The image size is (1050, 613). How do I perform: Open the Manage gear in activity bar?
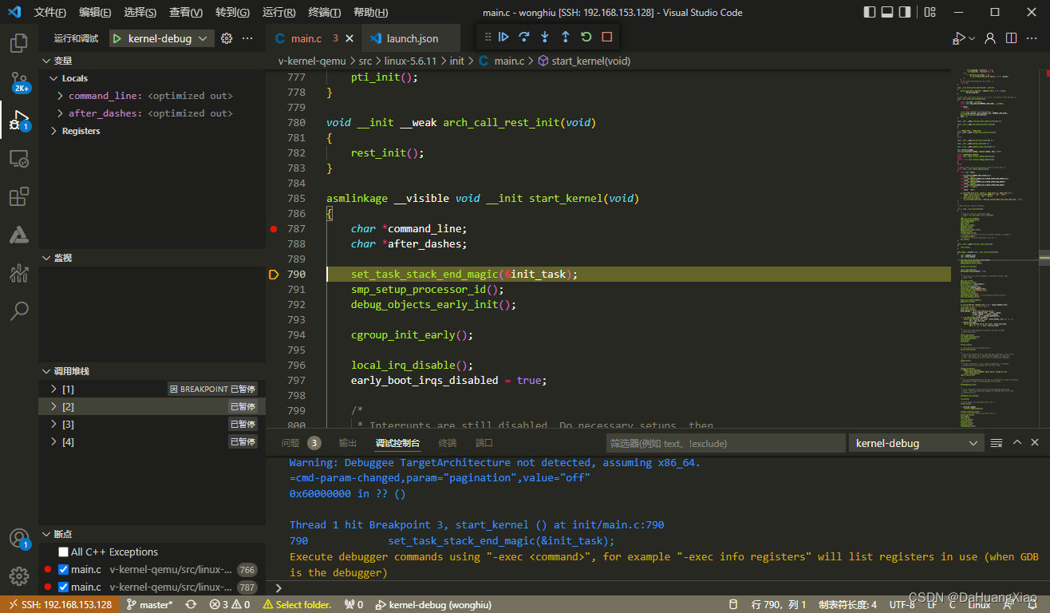(19, 575)
